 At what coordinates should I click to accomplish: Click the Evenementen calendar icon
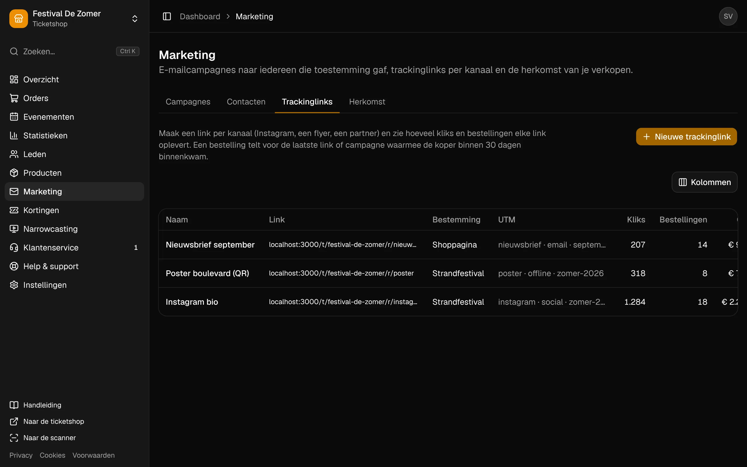click(x=14, y=117)
